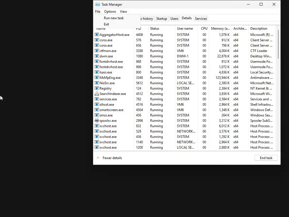
Task: Click icon of svchost.exe with PID 1200
Action: pos(97,147)
